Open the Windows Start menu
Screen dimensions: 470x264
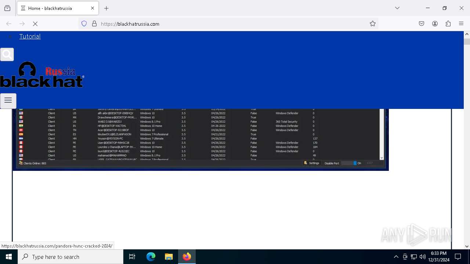9,257
